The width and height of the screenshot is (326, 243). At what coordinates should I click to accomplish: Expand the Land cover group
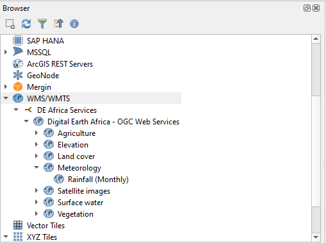[x=37, y=156]
